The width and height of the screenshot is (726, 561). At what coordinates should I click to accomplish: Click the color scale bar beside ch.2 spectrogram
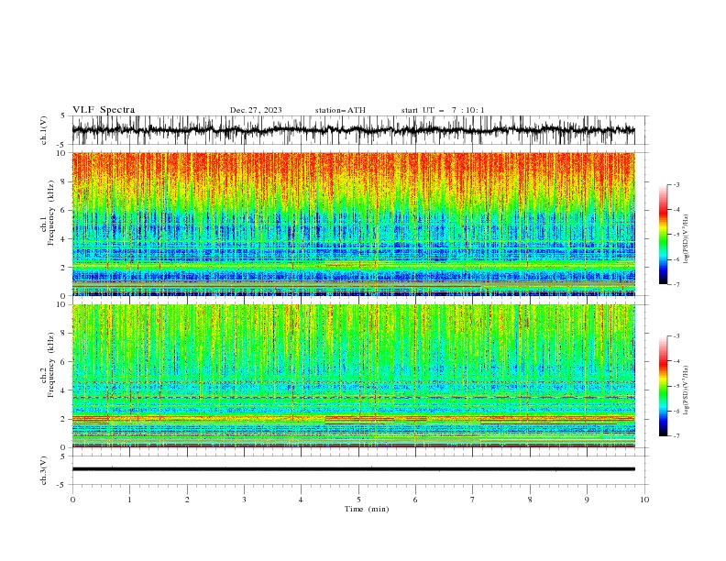coord(663,386)
